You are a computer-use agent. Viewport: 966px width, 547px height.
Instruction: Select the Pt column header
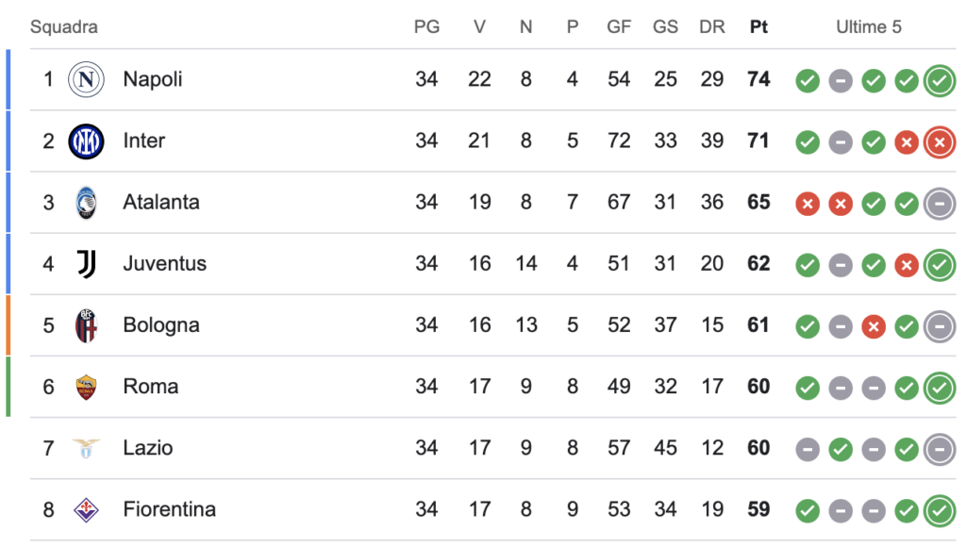pyautogui.click(x=758, y=27)
